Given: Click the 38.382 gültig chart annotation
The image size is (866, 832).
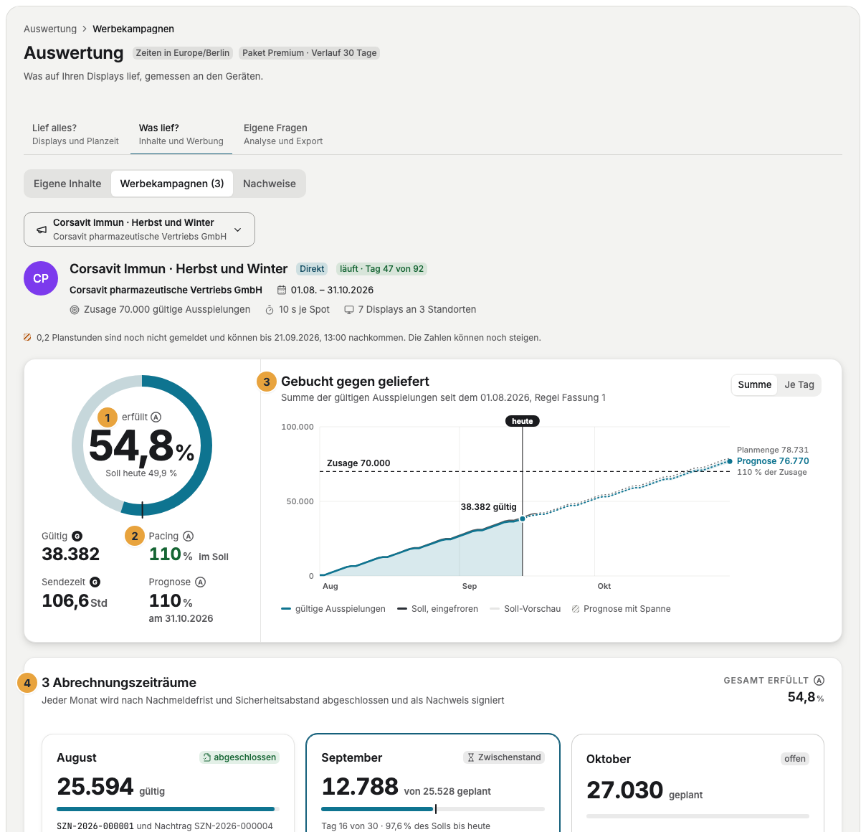Looking at the screenshot, I should (489, 507).
